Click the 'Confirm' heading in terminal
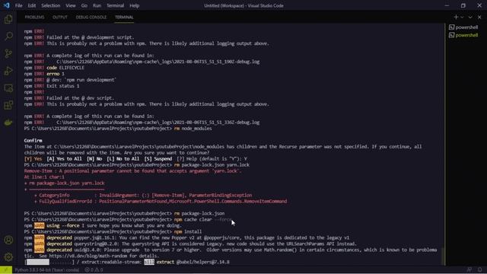487x274 pixels. pyautogui.click(x=33, y=140)
